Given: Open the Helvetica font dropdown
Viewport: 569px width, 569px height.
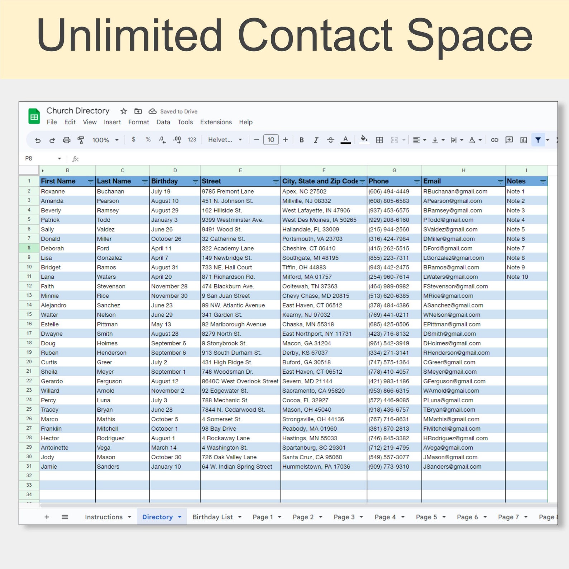Looking at the screenshot, I should point(225,140).
